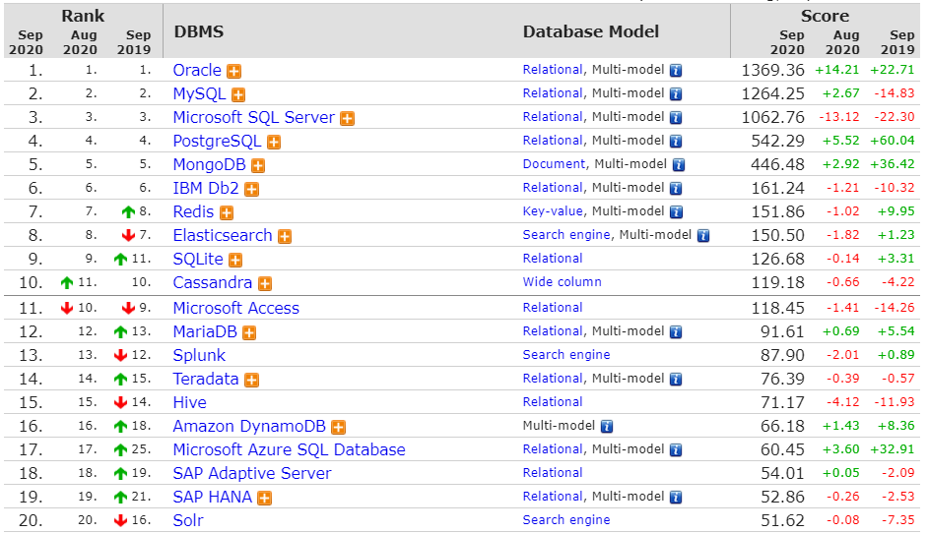Viewport: 928px width, 533px height.
Task: Click the orange plus icon beside MongoDB
Action: tap(258, 166)
